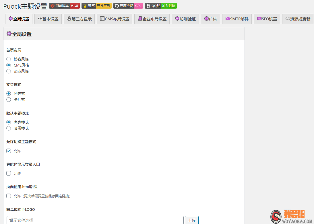
Task: Click the shield icon on 防刷验证 tab
Action: click(x=177, y=19)
